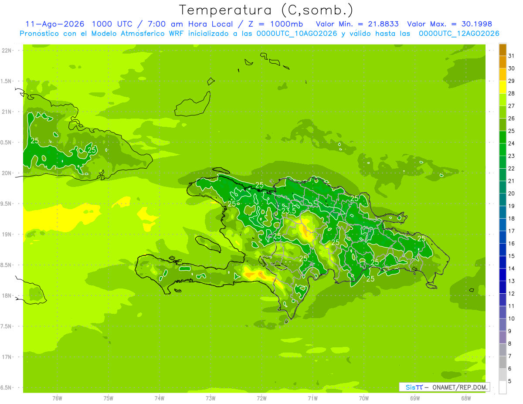The width and height of the screenshot is (523, 404).
Task: Click the orange 31 degree color swatch
Action: click(503, 50)
